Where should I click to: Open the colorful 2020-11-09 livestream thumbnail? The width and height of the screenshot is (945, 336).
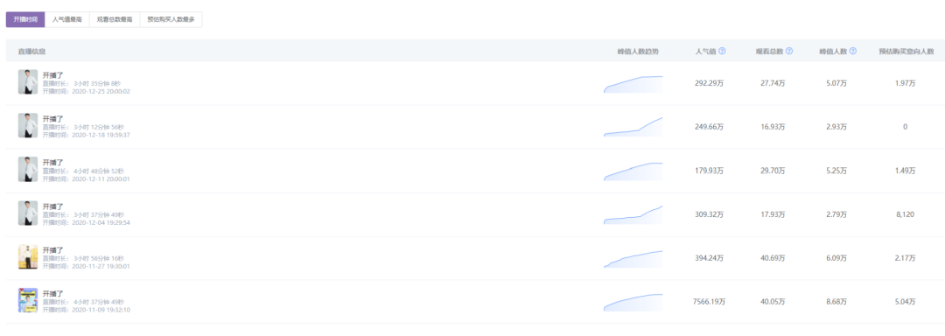point(28,300)
